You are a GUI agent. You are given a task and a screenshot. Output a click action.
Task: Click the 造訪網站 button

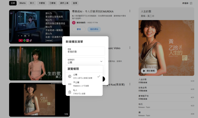[x=94, y=29]
